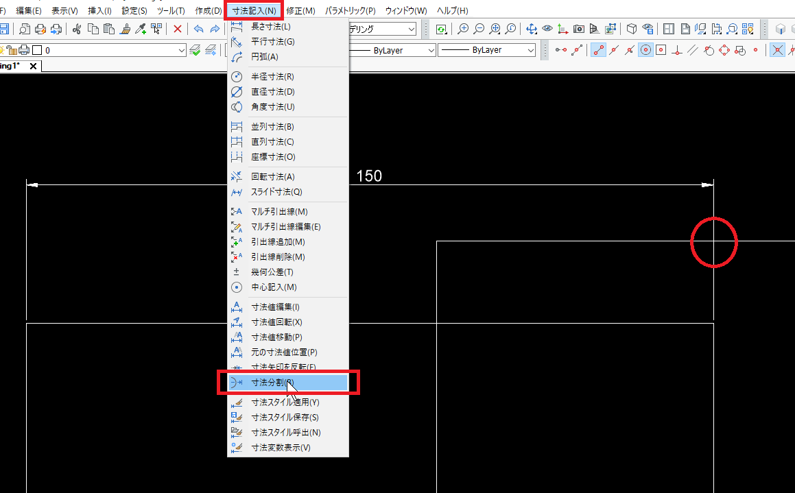This screenshot has height=493, width=795.
Task: Click the redo arrow icon
Action: pyautogui.click(x=215, y=29)
